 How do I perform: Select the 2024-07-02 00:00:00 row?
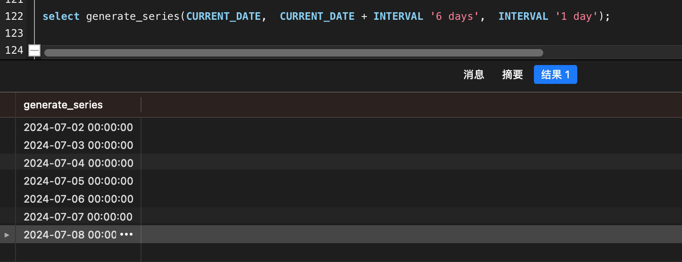coord(78,127)
